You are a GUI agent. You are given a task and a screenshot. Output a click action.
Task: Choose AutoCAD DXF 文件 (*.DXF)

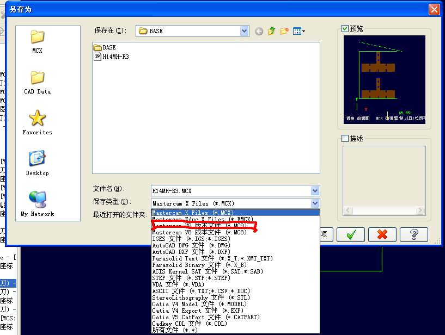[x=235, y=252]
